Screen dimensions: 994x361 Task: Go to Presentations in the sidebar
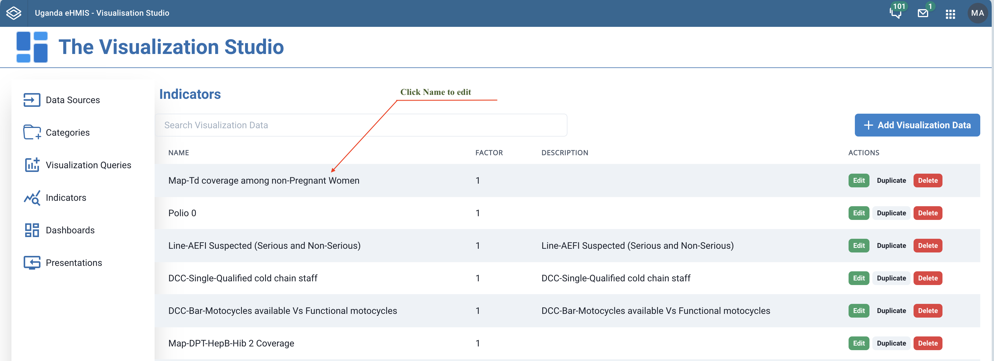[74, 263]
